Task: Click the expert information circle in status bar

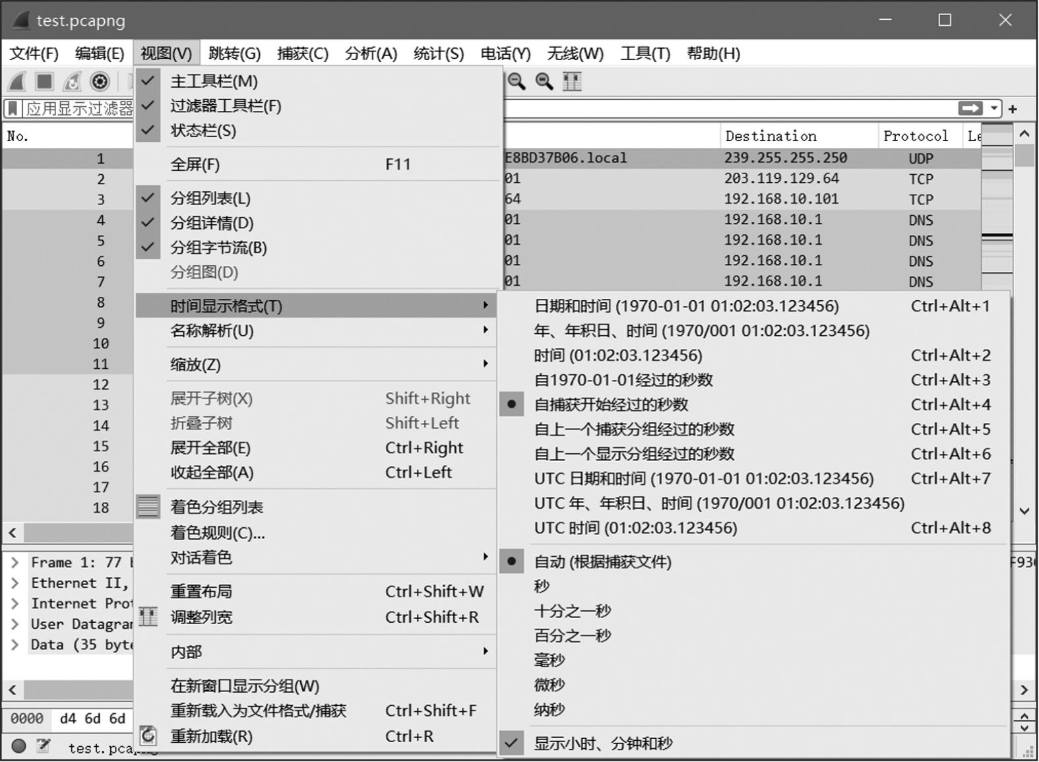Action: 18,746
